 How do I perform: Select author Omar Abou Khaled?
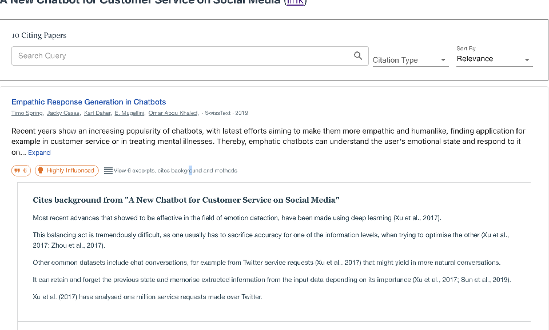tap(173, 113)
